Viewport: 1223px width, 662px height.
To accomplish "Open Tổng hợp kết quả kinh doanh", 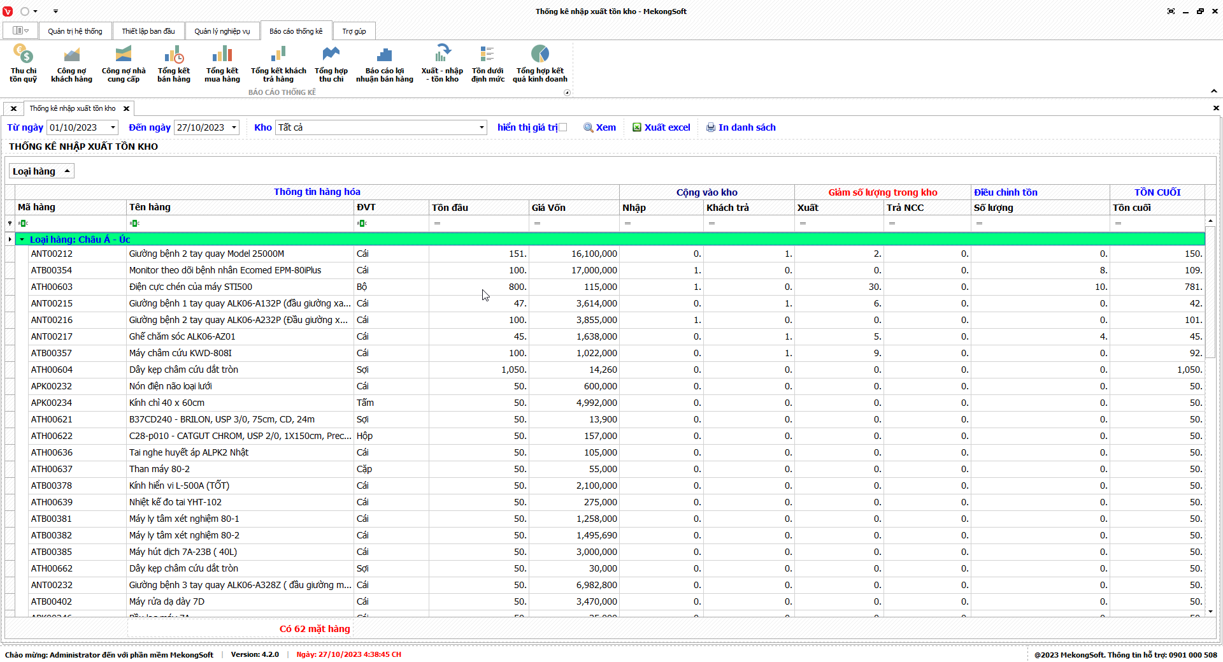I will coord(540,63).
